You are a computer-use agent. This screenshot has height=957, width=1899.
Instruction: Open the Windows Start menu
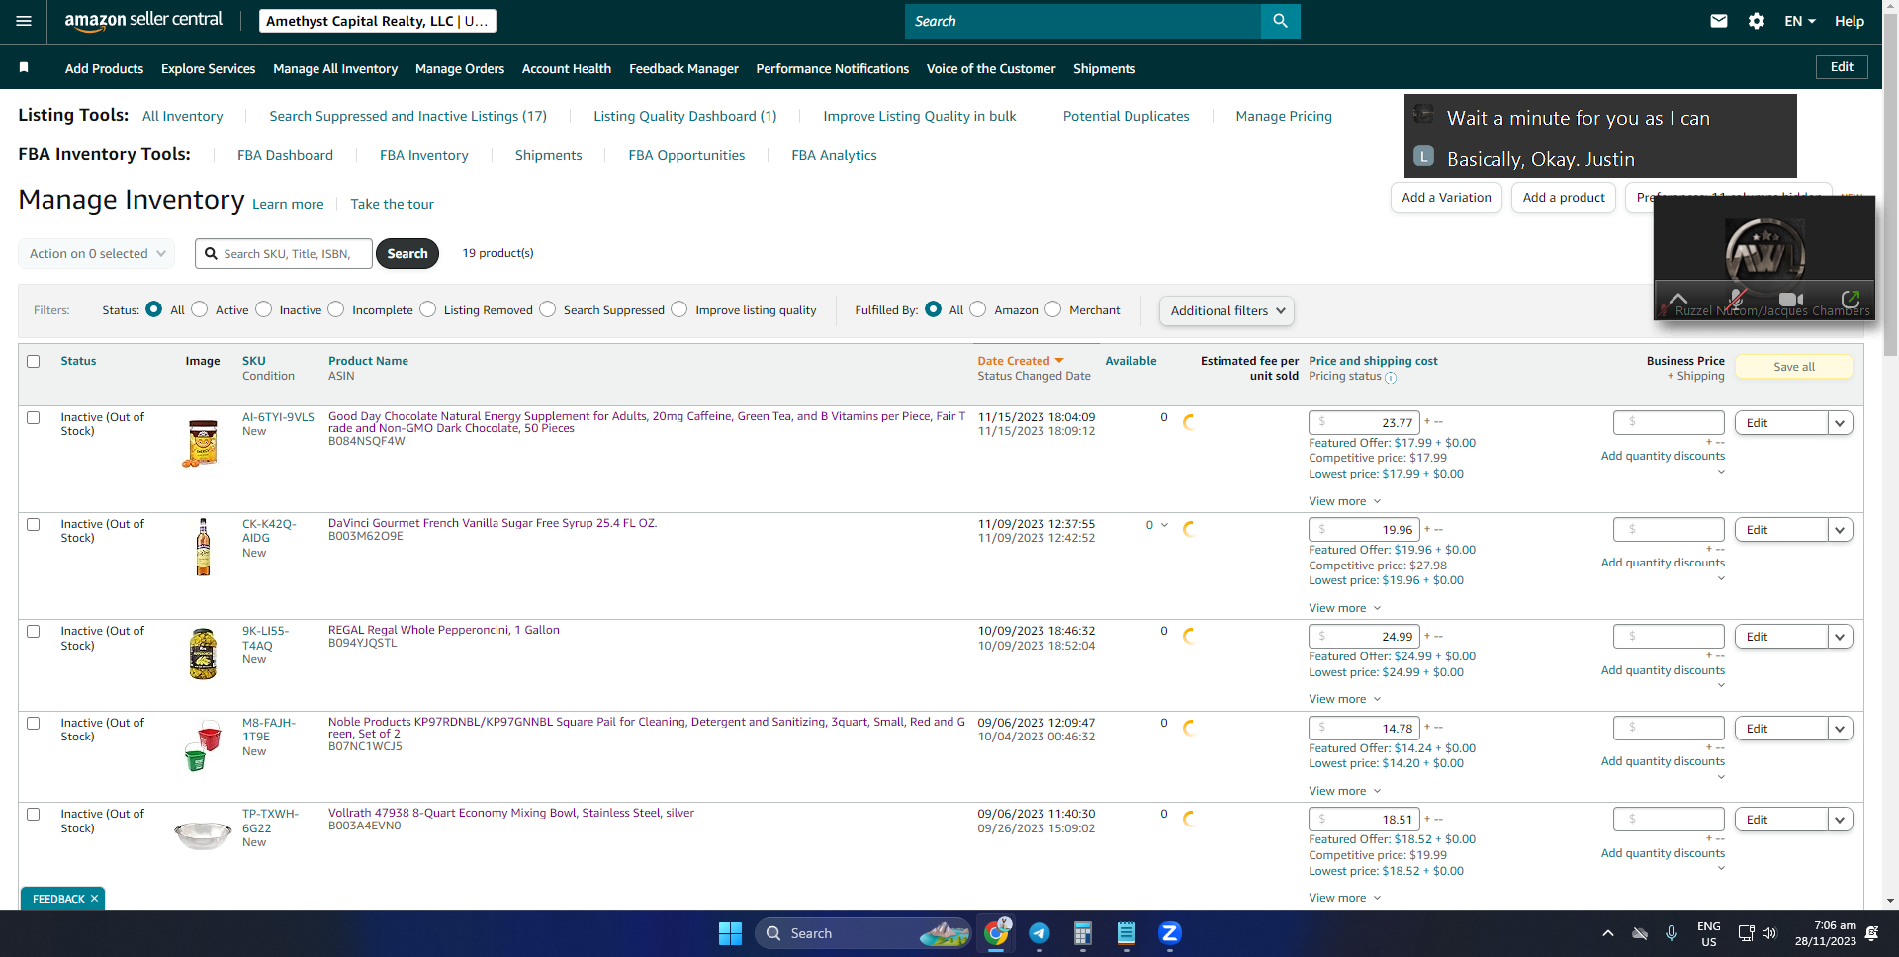pos(730,933)
